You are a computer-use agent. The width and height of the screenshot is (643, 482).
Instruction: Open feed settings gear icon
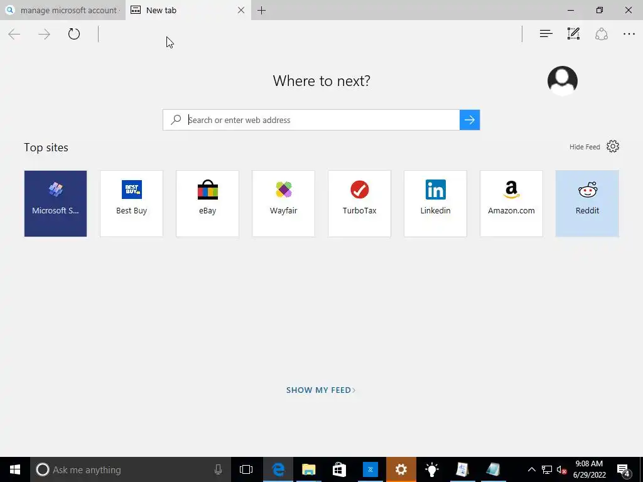coord(613,146)
